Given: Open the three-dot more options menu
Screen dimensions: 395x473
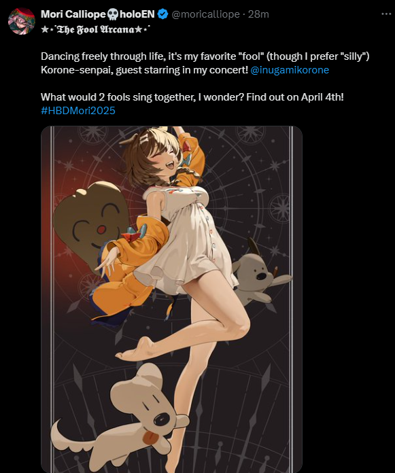Looking at the screenshot, I should 386,14.
